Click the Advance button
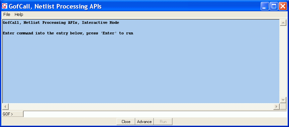 click(144, 121)
